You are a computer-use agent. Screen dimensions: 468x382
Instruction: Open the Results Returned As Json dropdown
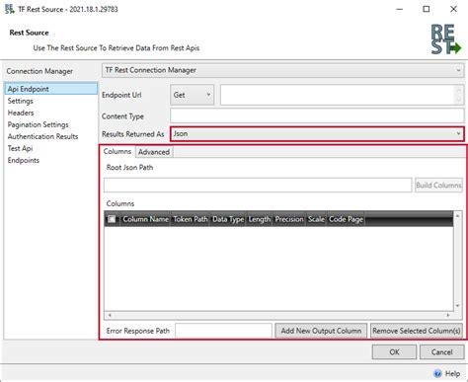[317, 134]
